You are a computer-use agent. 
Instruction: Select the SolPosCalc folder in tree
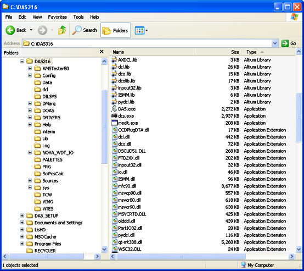pyautogui.click(x=49, y=174)
